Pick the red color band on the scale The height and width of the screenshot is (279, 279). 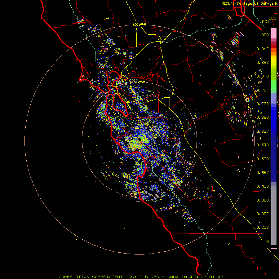click(x=274, y=46)
